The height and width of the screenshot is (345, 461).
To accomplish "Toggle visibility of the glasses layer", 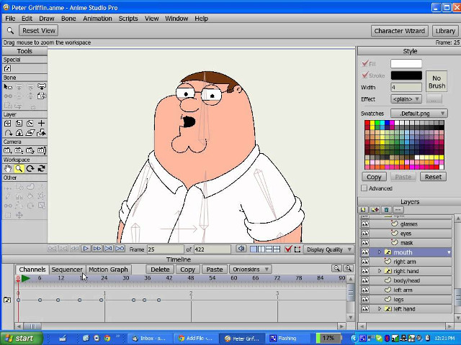I will [x=365, y=224].
